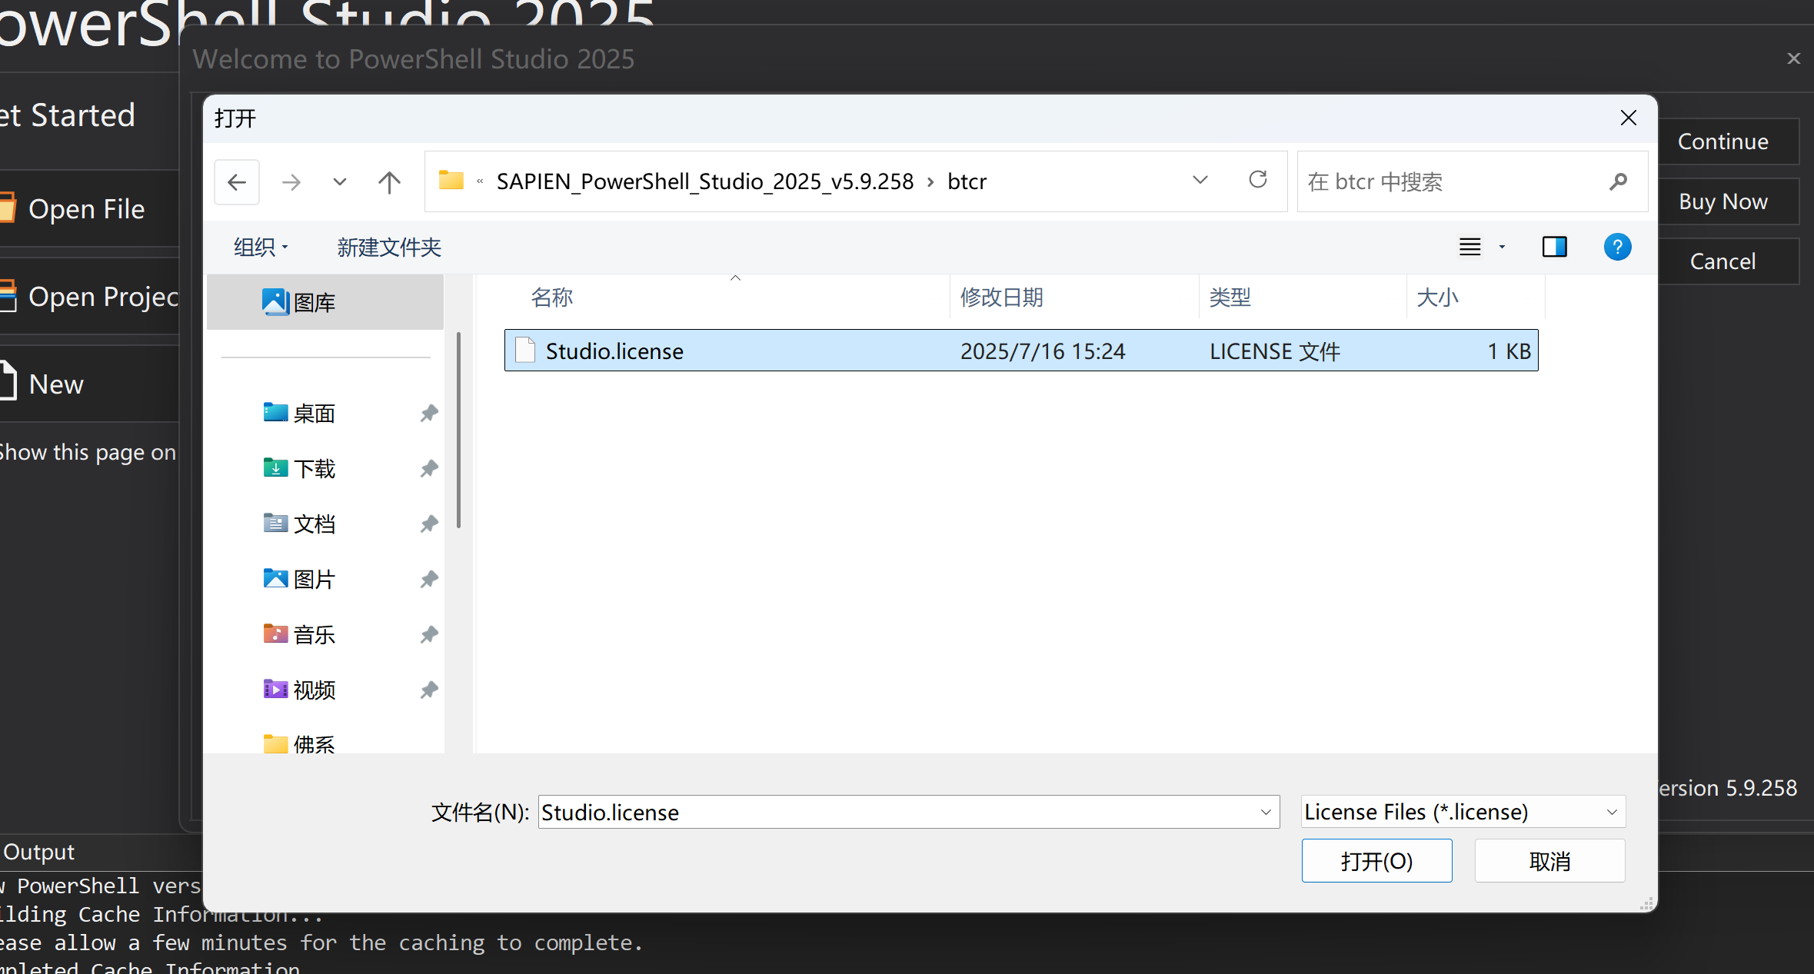The height and width of the screenshot is (974, 1814).
Task: Open the 图库 gallery item in the sidebar
Action: [x=314, y=302]
